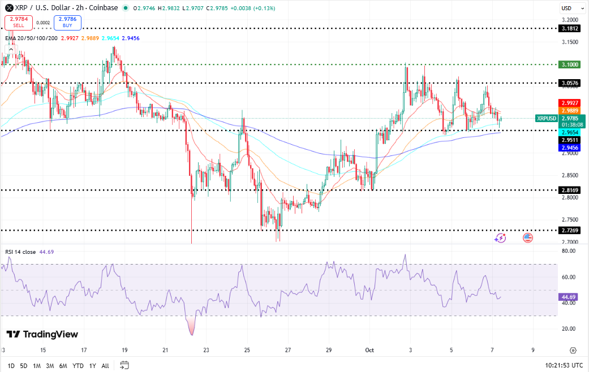Click the TradingView logo
The width and height of the screenshot is (589, 372).
pos(42,334)
